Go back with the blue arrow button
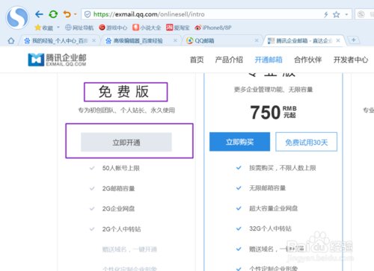 [39, 14]
